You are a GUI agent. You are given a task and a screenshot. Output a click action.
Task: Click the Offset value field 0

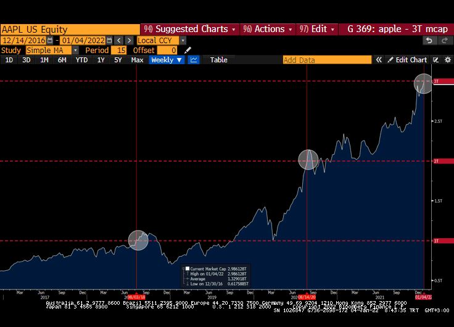167,50
